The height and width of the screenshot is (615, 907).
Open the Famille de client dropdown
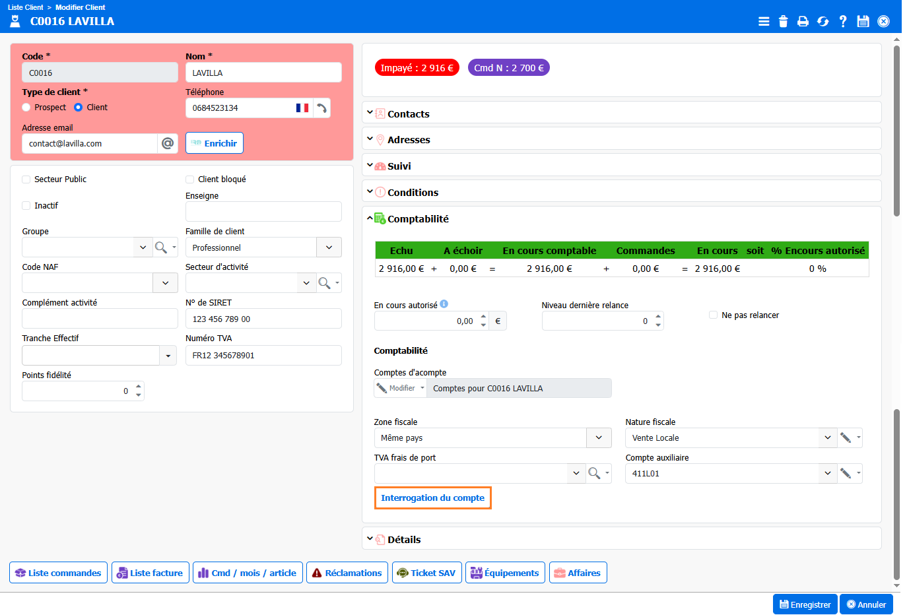[x=329, y=247]
